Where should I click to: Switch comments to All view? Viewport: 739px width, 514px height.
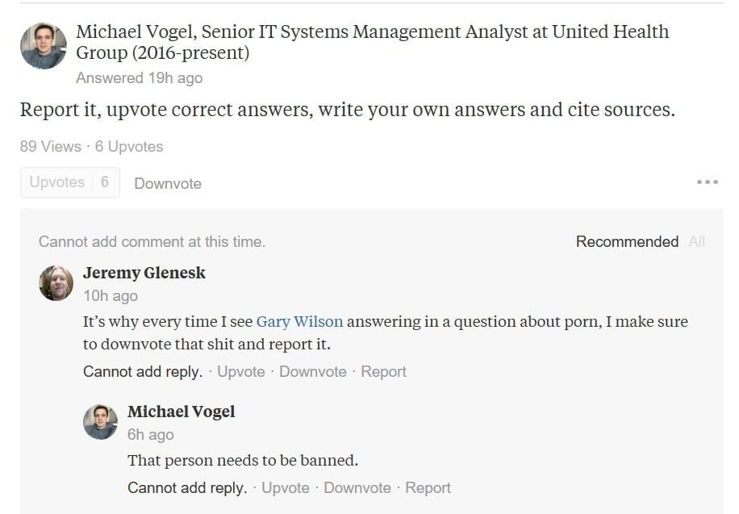696,241
